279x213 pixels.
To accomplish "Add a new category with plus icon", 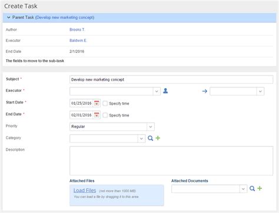I will click(158, 138).
